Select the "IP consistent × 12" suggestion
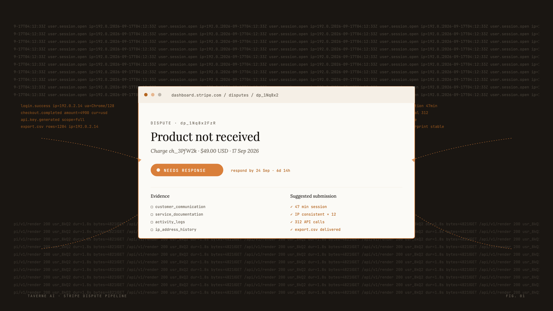553x311 pixels. (x=313, y=214)
